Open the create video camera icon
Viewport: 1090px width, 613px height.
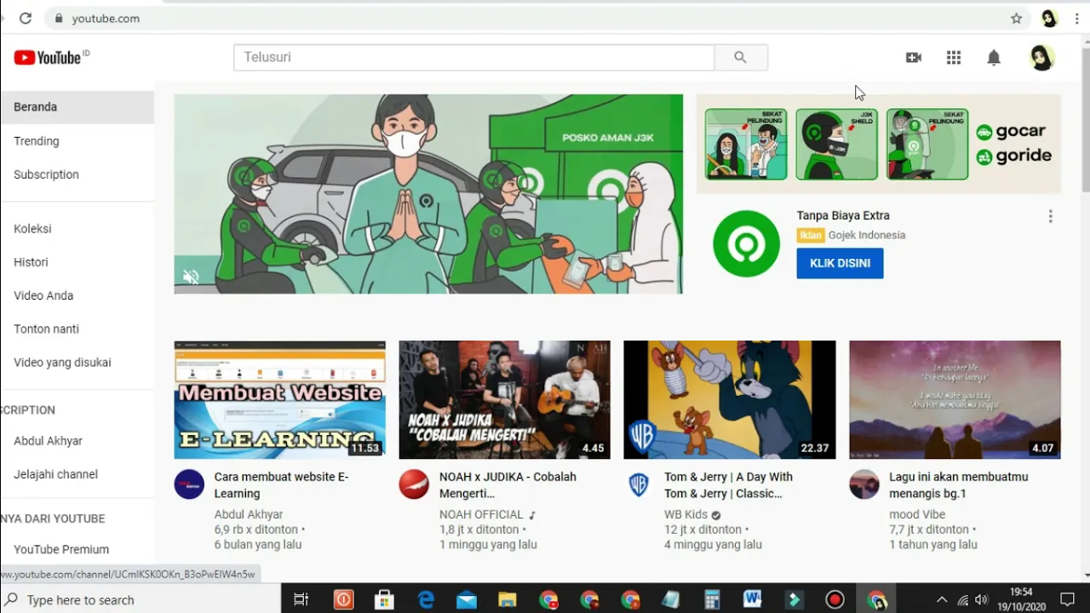914,57
